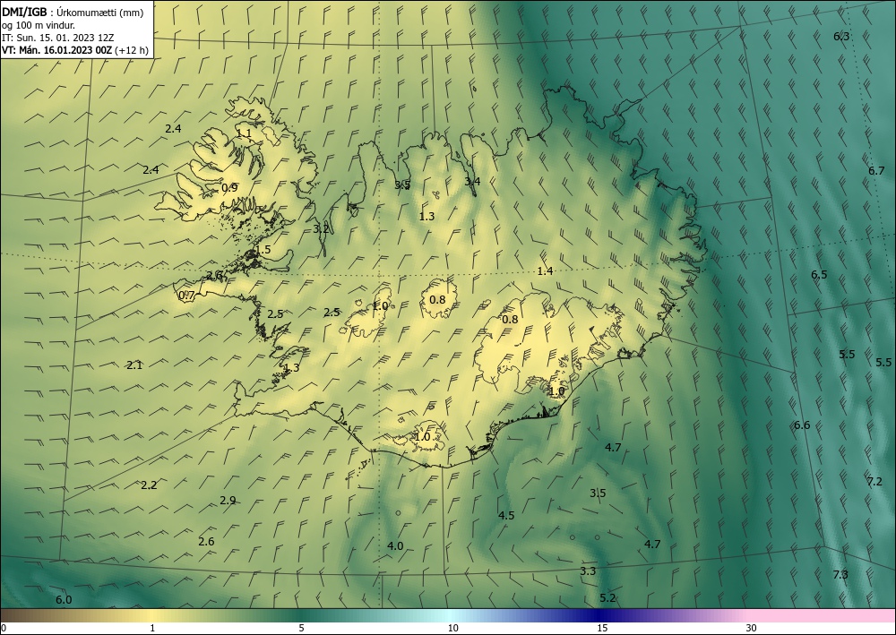Click the 4.0 value on the map
This screenshot has height=635, width=896.
395,546
